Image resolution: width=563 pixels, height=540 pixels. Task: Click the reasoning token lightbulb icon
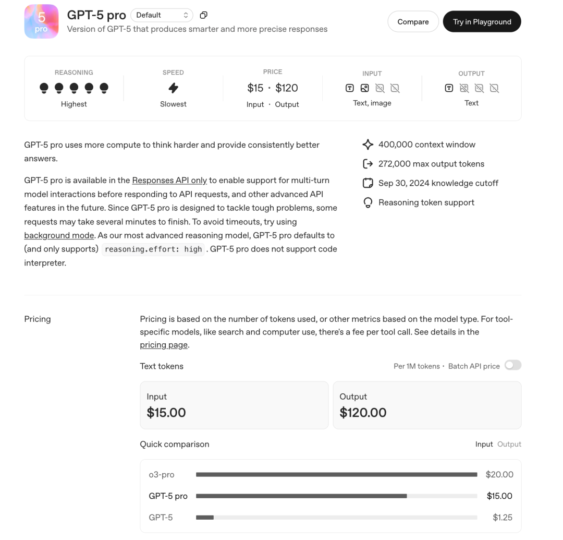(x=368, y=202)
